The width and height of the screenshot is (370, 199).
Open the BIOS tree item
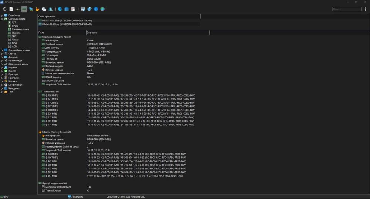pos(14,43)
